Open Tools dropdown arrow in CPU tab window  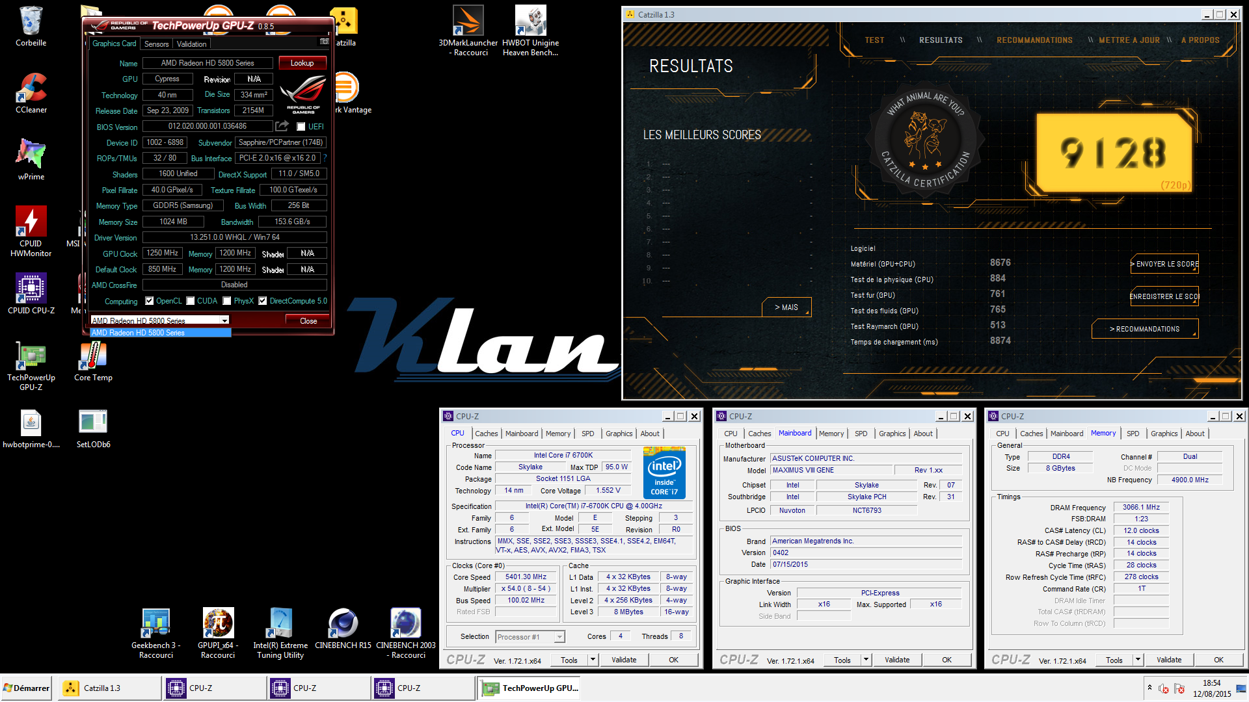point(593,660)
